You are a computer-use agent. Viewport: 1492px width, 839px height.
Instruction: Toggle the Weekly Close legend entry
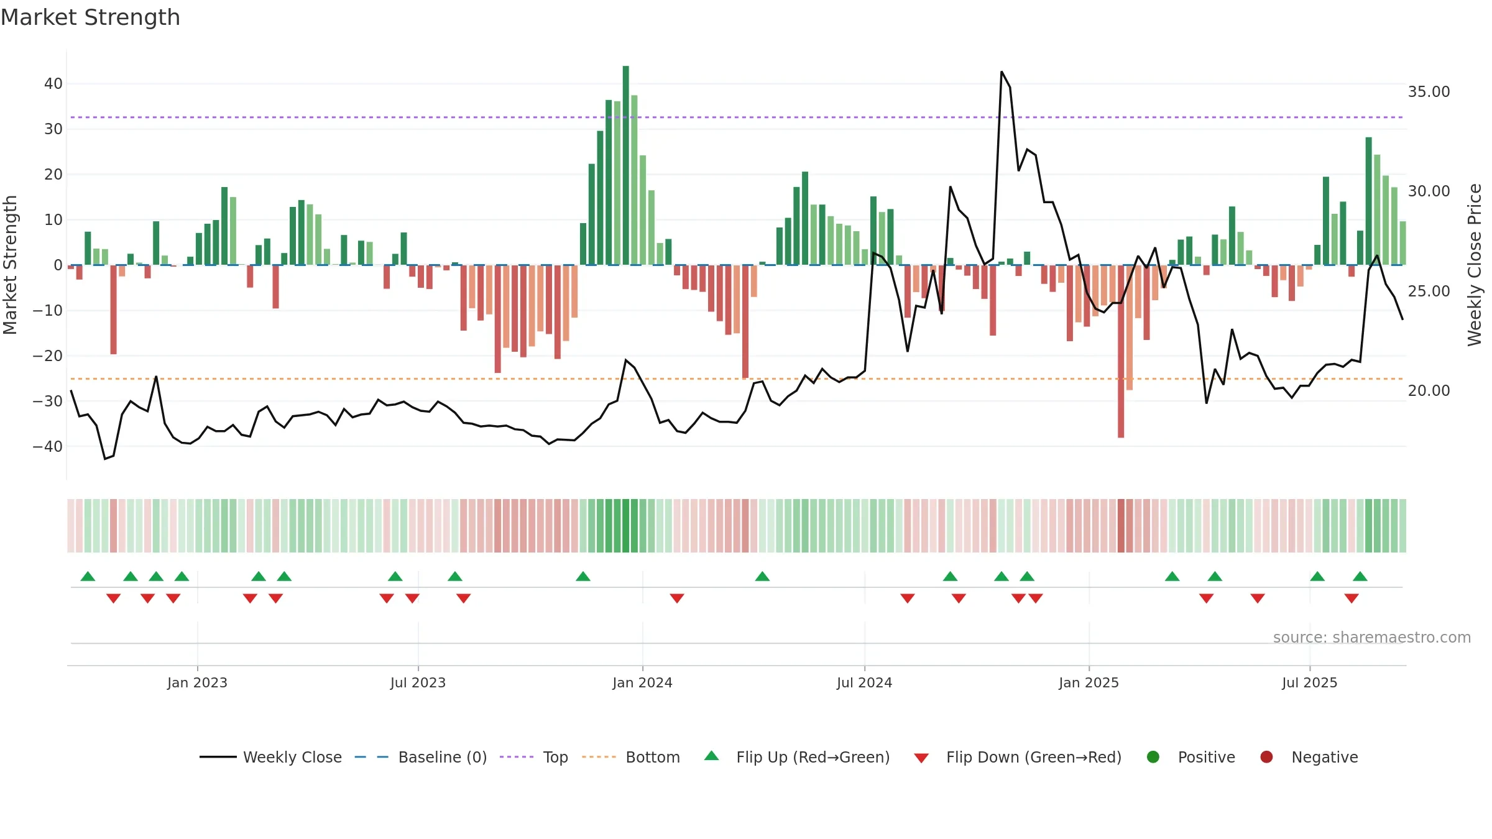[270, 757]
